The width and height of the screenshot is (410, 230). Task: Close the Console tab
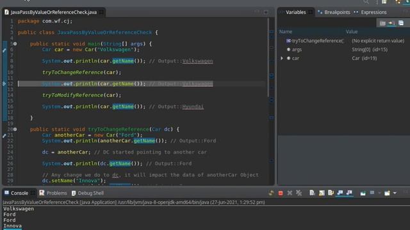pyautogui.click(x=33, y=193)
